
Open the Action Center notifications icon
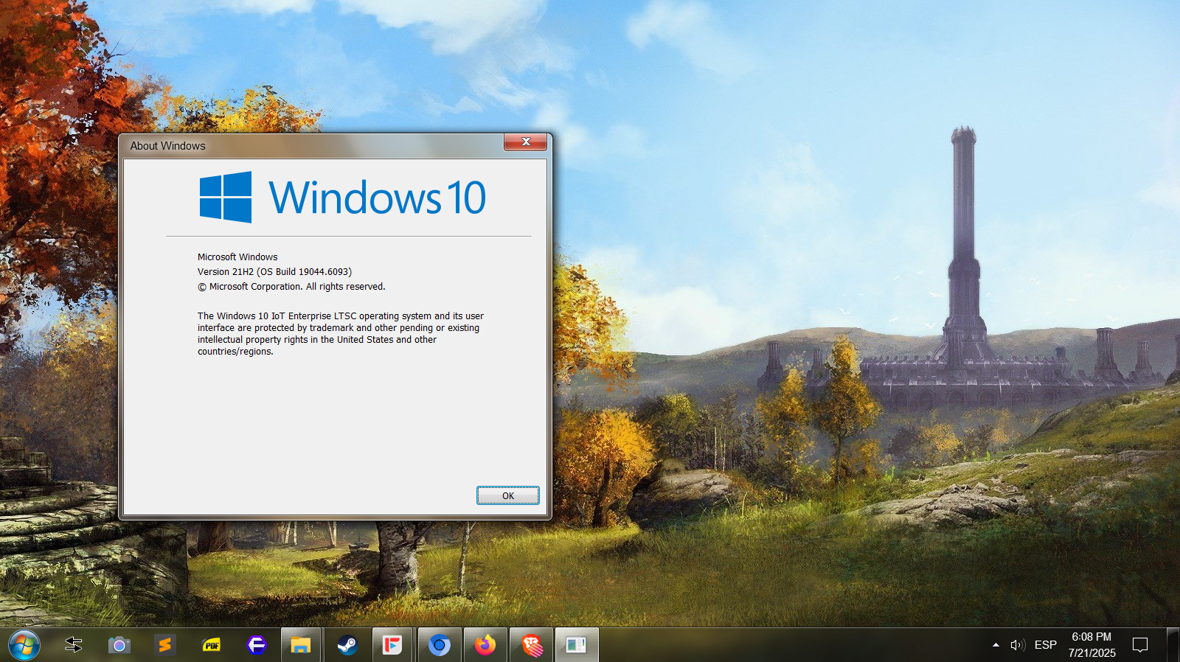point(1140,645)
